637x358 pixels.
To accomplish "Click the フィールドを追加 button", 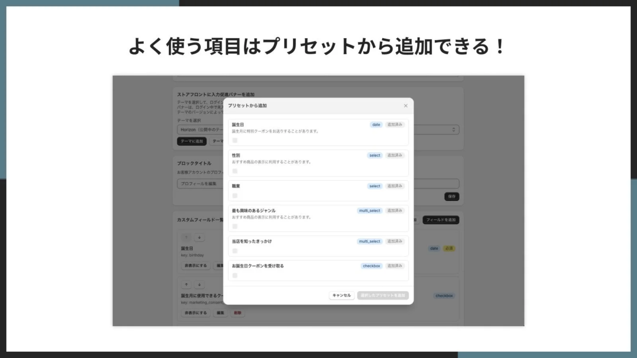I will (441, 220).
